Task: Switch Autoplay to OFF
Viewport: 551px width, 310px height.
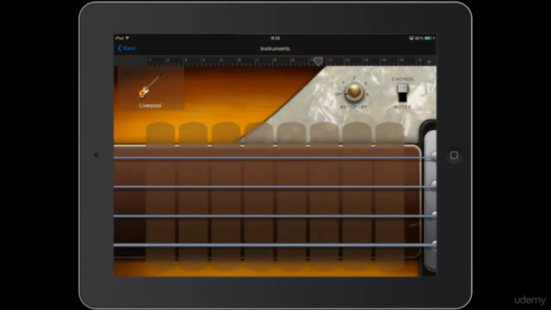Action: (x=338, y=94)
